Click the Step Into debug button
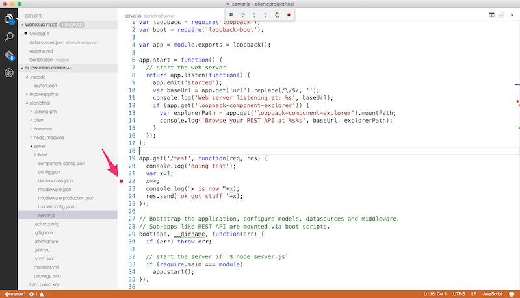Screen dimensions: 520x298 coord(254,15)
